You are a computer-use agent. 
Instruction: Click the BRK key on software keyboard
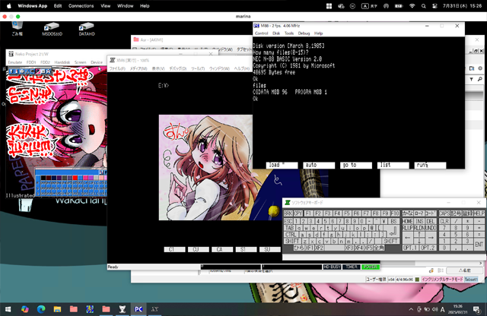point(288,213)
